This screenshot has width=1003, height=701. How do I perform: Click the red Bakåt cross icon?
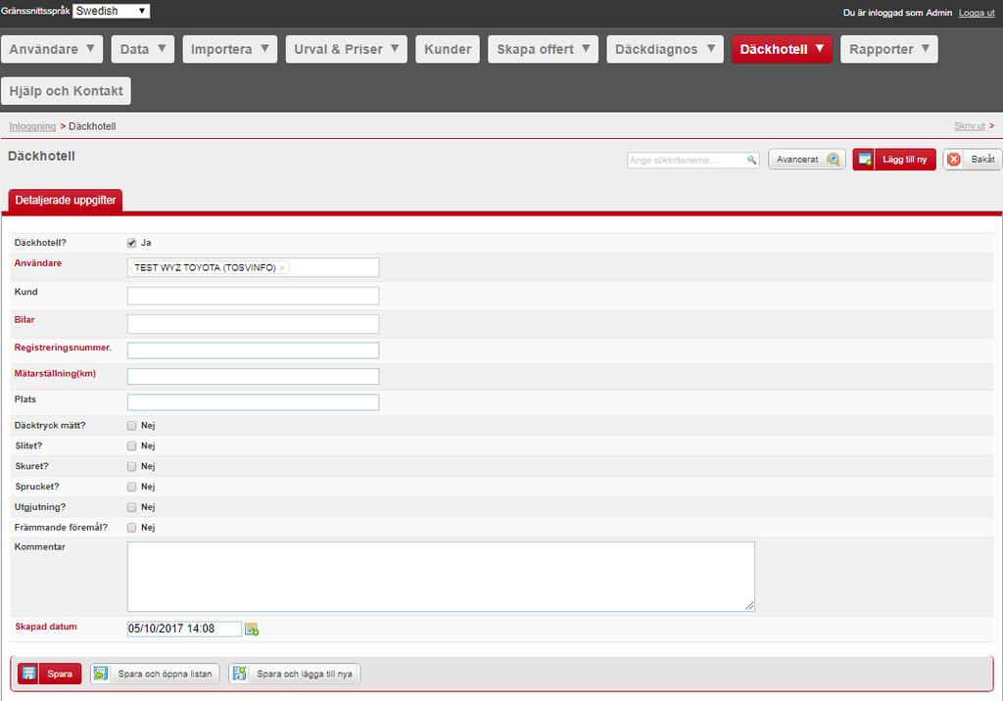(x=954, y=160)
